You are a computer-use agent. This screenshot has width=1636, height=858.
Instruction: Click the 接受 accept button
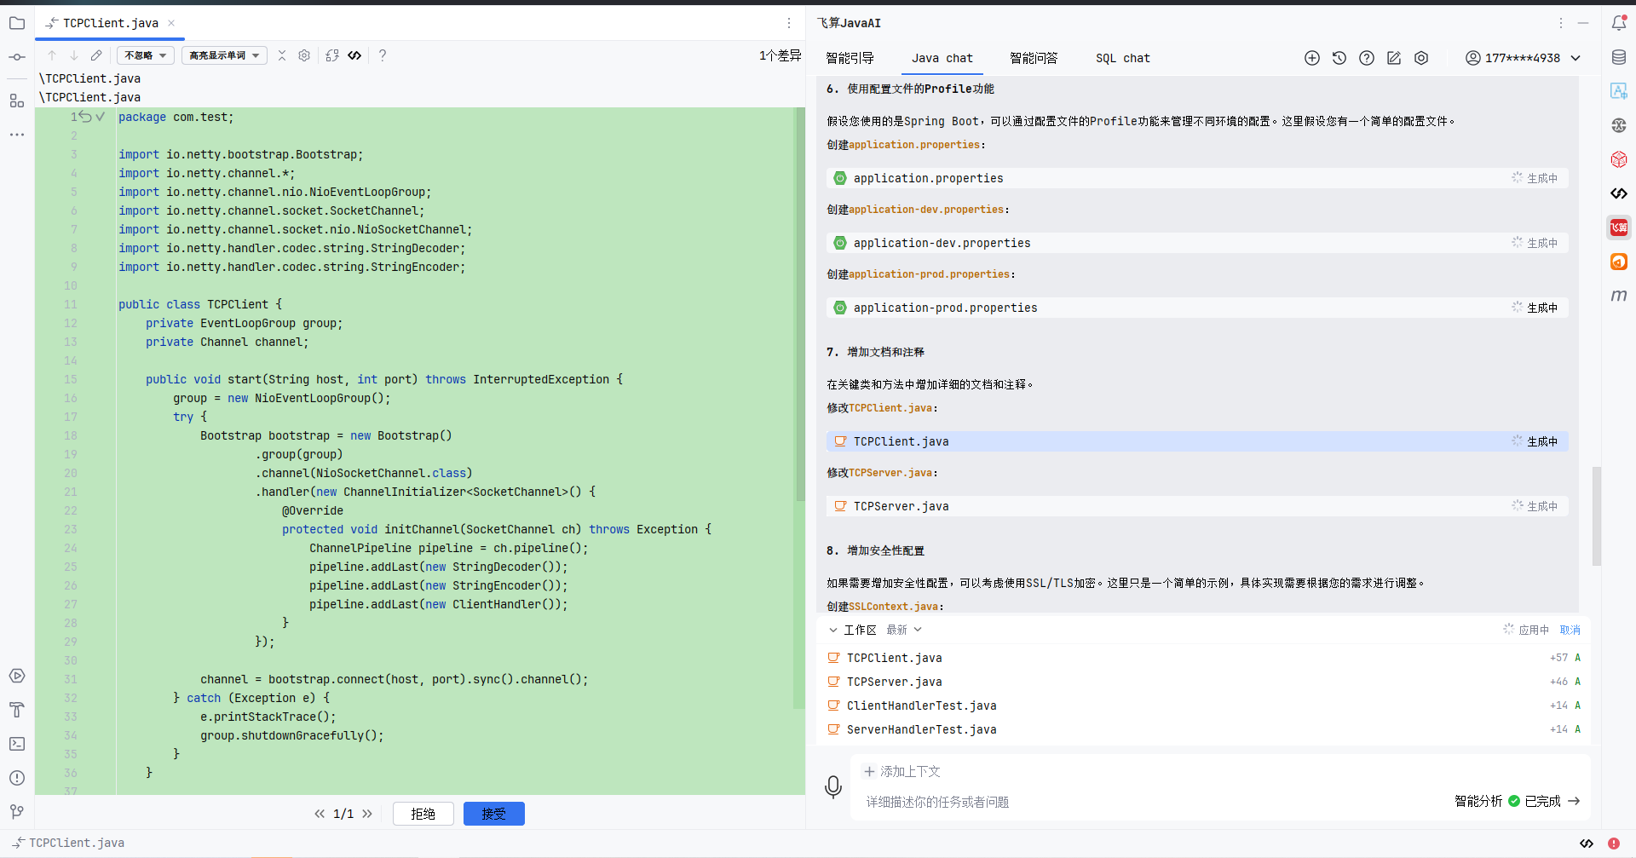click(x=494, y=814)
